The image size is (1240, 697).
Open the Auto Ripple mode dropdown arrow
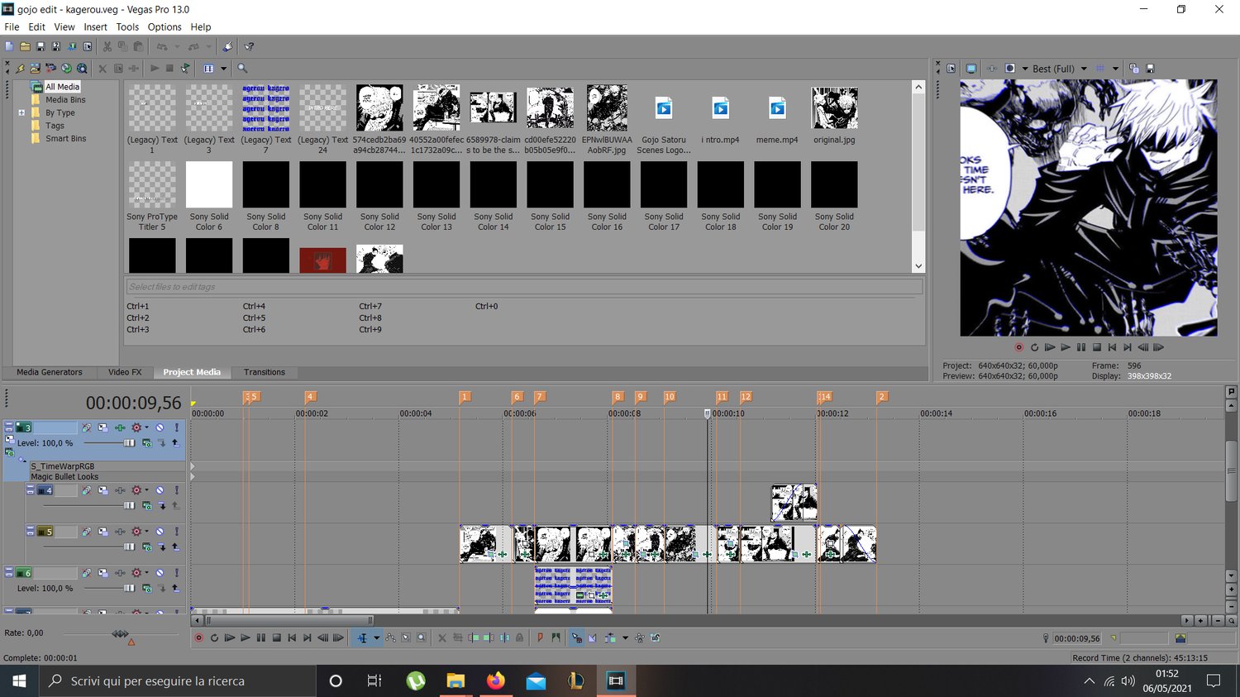pos(625,637)
